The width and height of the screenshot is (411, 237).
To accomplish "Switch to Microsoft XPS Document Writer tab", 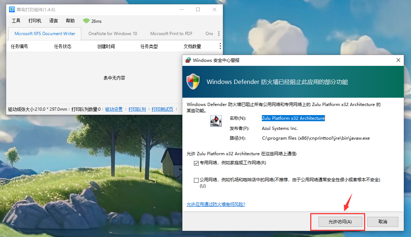I will (x=45, y=34).
